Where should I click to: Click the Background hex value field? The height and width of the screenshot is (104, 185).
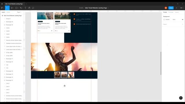[168, 20]
